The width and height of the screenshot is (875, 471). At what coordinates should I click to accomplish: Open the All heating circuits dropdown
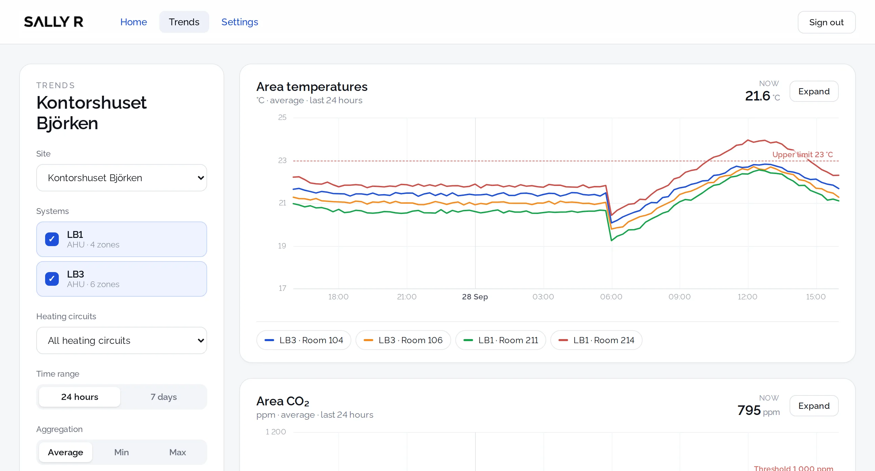(122, 340)
